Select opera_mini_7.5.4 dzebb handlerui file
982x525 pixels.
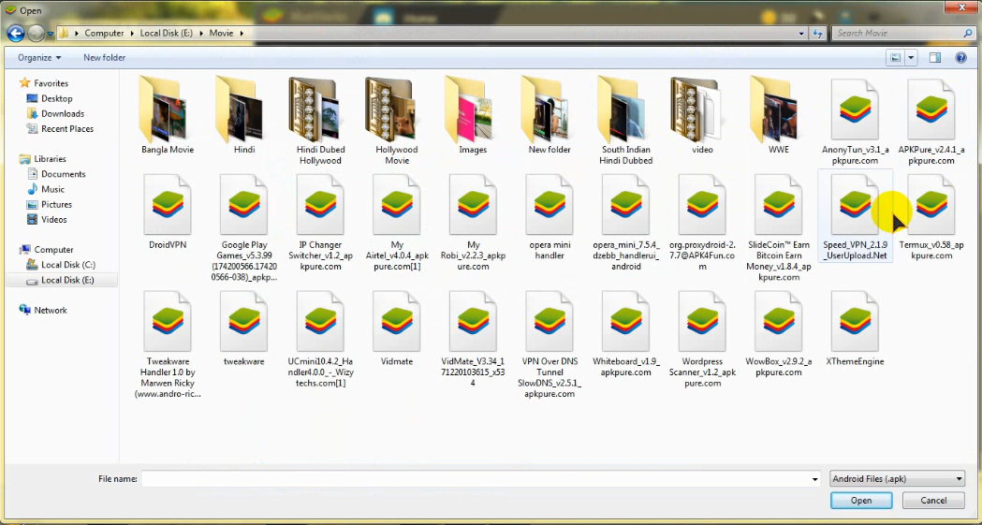pyautogui.click(x=625, y=222)
